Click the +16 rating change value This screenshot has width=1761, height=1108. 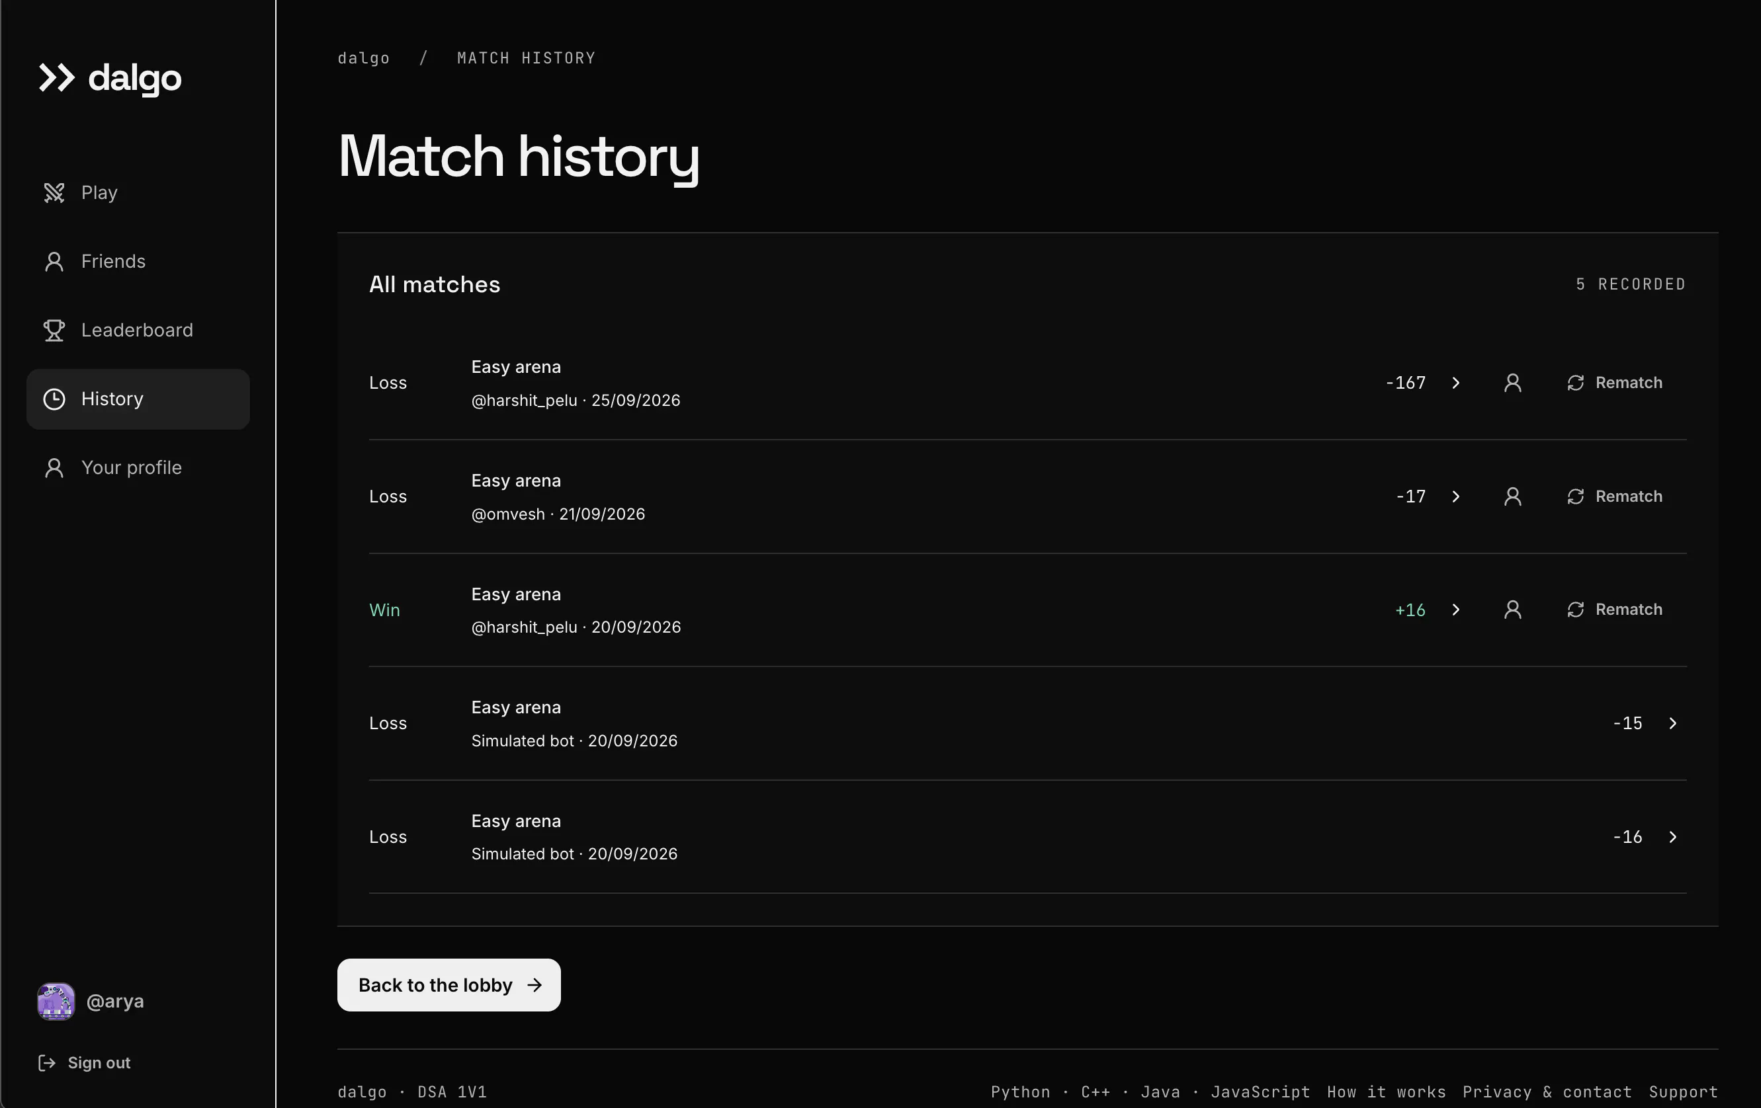coord(1410,610)
